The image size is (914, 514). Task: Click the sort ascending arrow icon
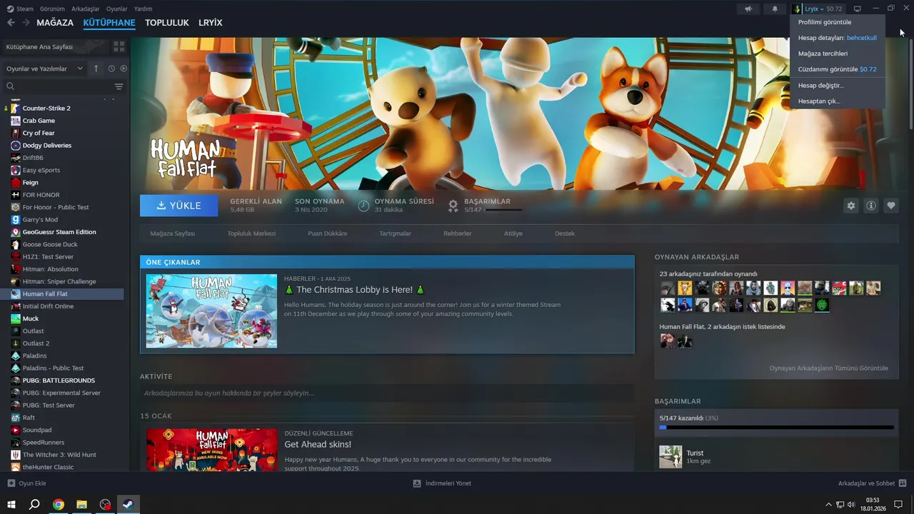pos(96,69)
